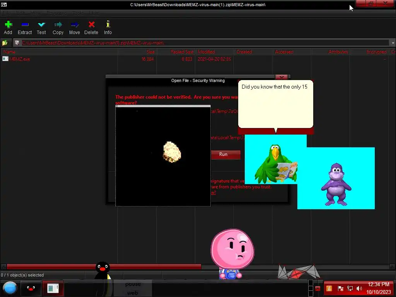This screenshot has width=396, height=297.
Task: Click the drive icon inside the address field
Action: coord(17,43)
